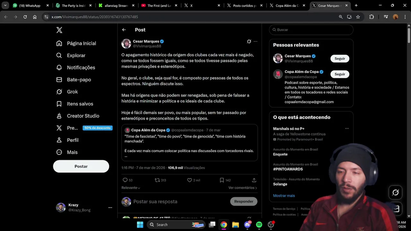This screenshot has height=231, width=411.
Task: Bookmark page with star icon
Action: click(358, 17)
